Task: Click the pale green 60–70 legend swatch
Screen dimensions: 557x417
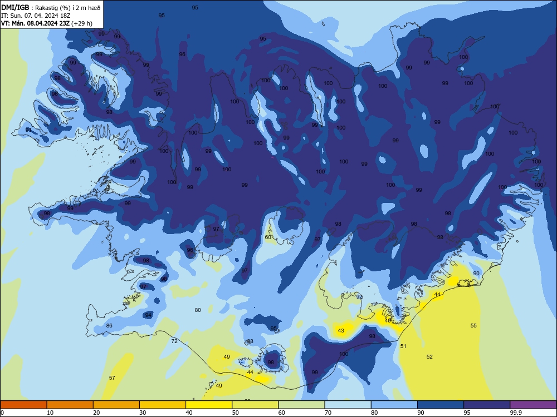Action: (301, 405)
